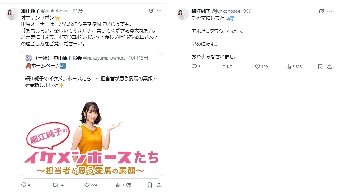Viewport: 342px width, 192px height.
Task: Open the Grok icon on the 9分 post
Action: click(321, 11)
